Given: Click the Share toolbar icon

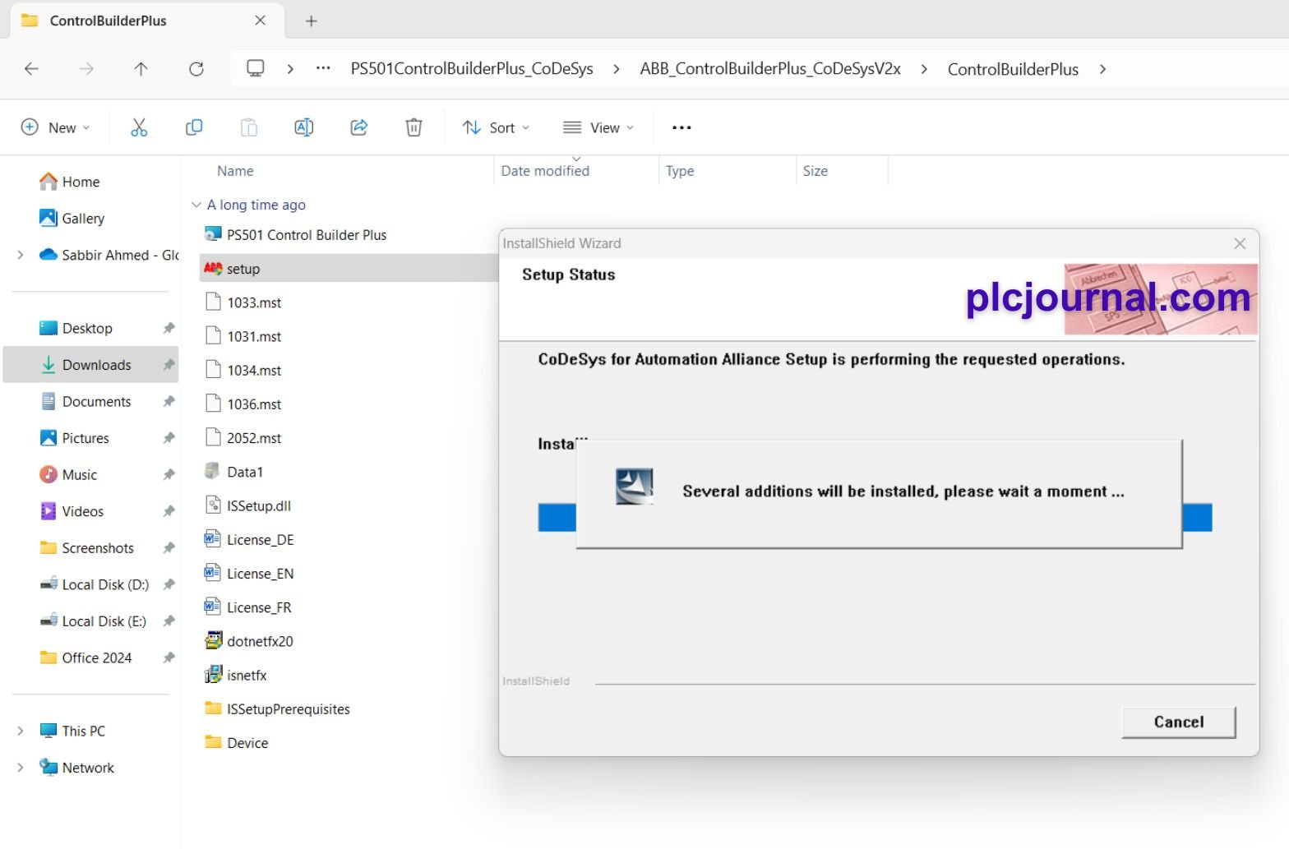Looking at the screenshot, I should [x=358, y=127].
